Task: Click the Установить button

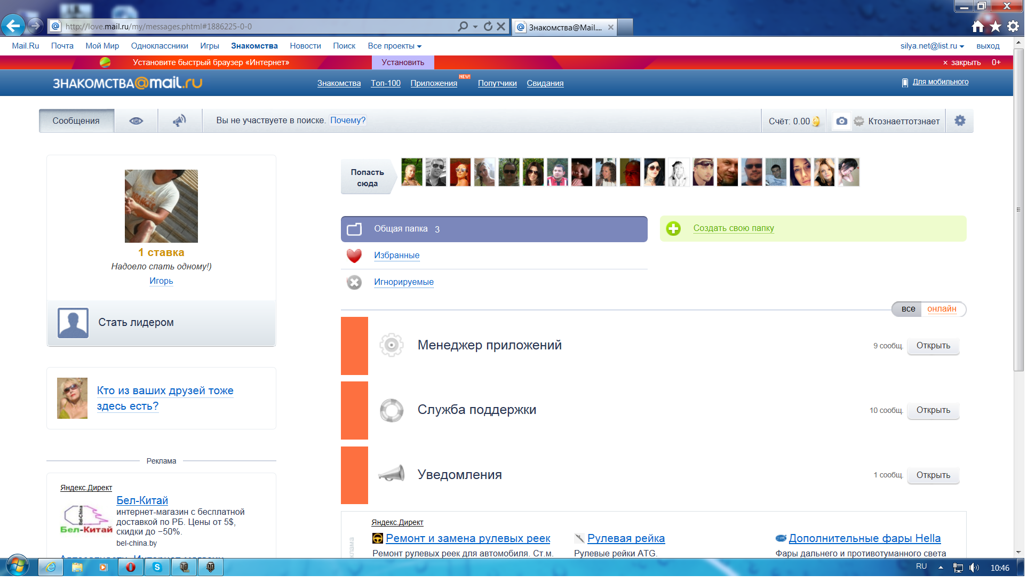Action: pos(403,62)
